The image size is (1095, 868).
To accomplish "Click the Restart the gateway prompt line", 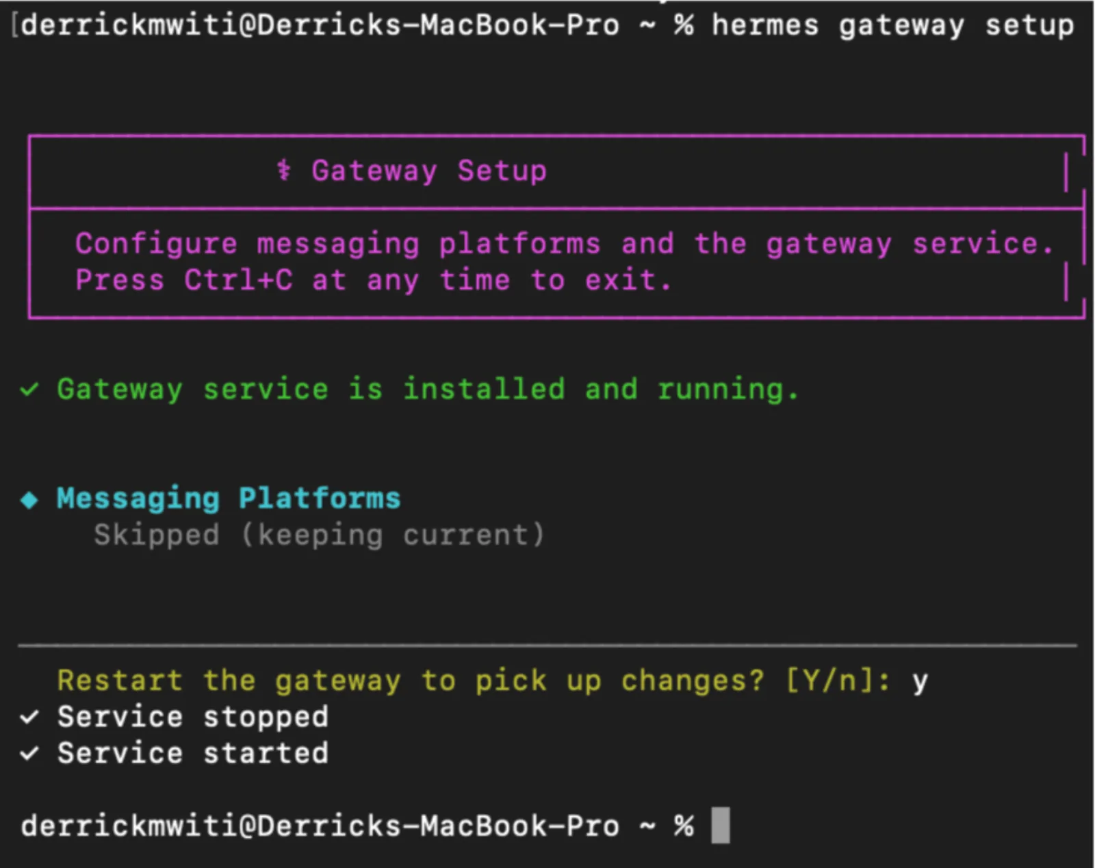I will pyautogui.click(x=493, y=680).
